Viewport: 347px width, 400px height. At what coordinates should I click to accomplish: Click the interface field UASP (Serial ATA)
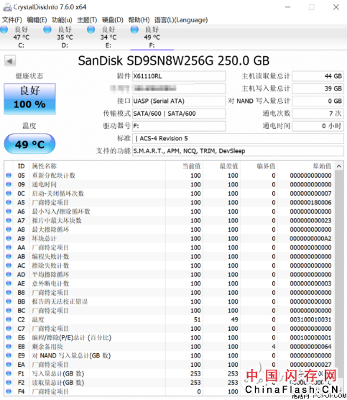pyautogui.click(x=179, y=101)
